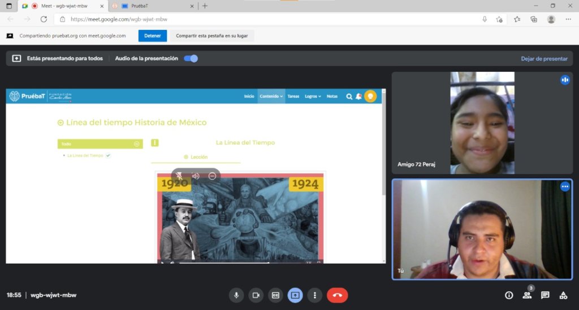Expand Contenido dropdown menu
579x310 pixels.
pyautogui.click(x=271, y=96)
